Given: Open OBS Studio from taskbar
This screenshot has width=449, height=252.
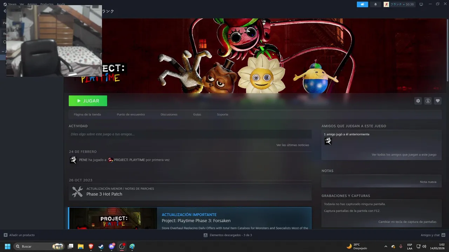Looking at the screenshot, I should tap(122, 246).
